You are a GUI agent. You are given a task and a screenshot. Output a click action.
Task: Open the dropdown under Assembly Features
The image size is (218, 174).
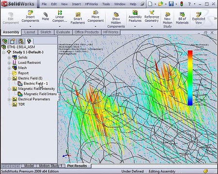coord(135,27)
